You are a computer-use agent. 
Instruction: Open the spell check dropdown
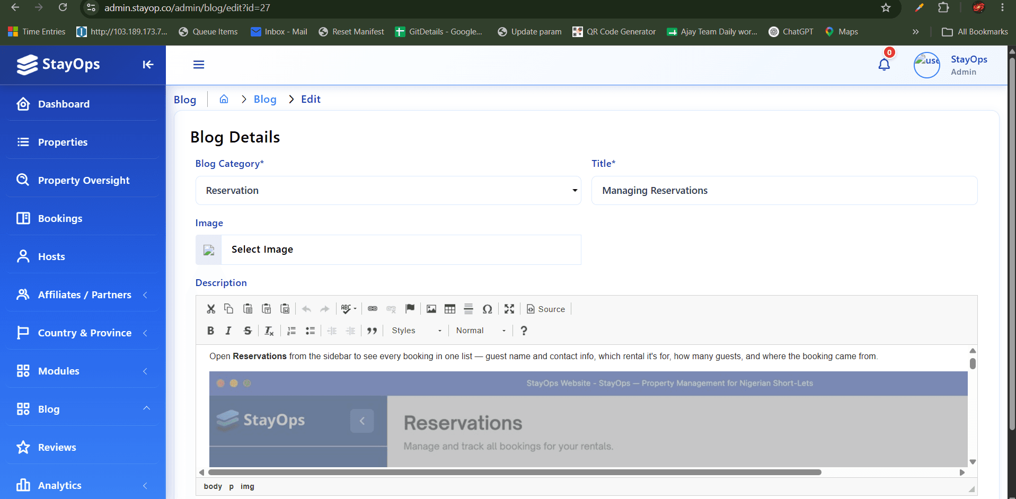click(349, 309)
